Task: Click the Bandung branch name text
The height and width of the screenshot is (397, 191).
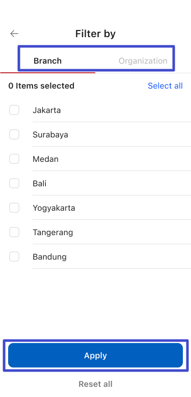Action: click(49, 257)
